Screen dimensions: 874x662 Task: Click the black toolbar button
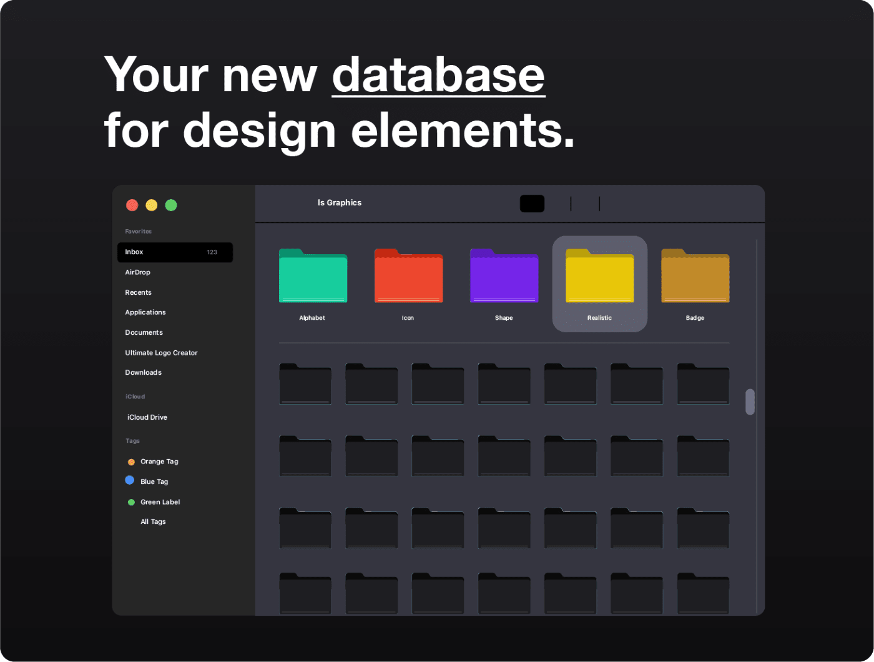pyautogui.click(x=532, y=204)
